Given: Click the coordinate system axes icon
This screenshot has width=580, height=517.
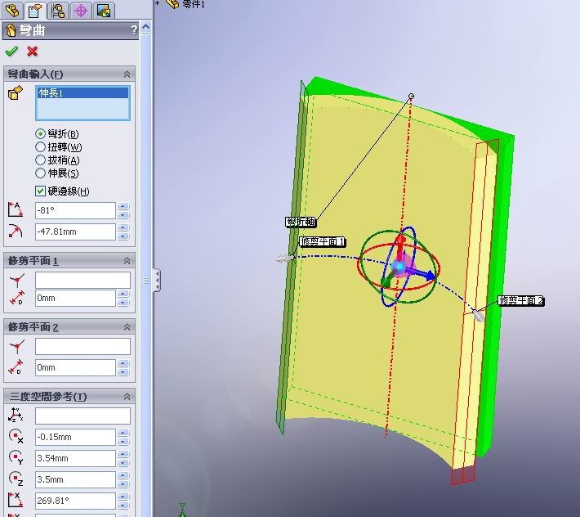Looking at the screenshot, I should click(x=16, y=415).
